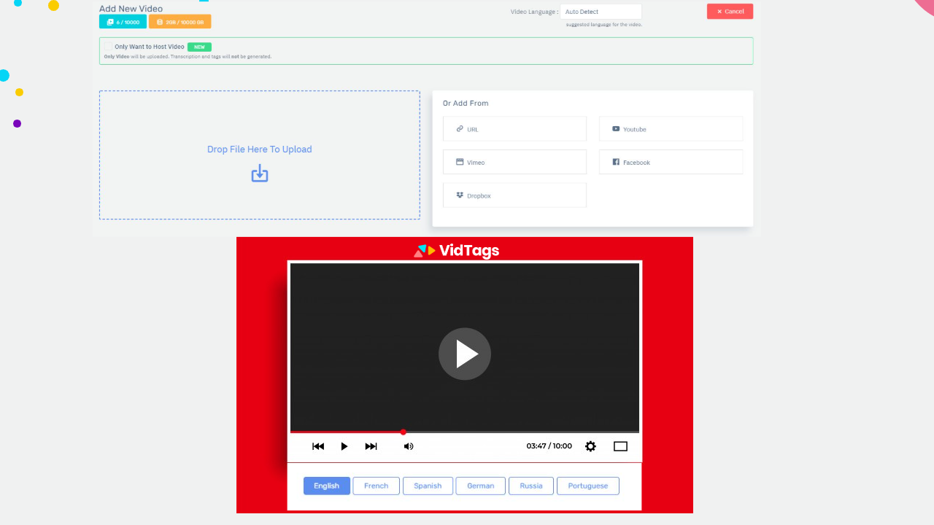Open video settings gear icon
The width and height of the screenshot is (934, 525).
[x=590, y=446]
